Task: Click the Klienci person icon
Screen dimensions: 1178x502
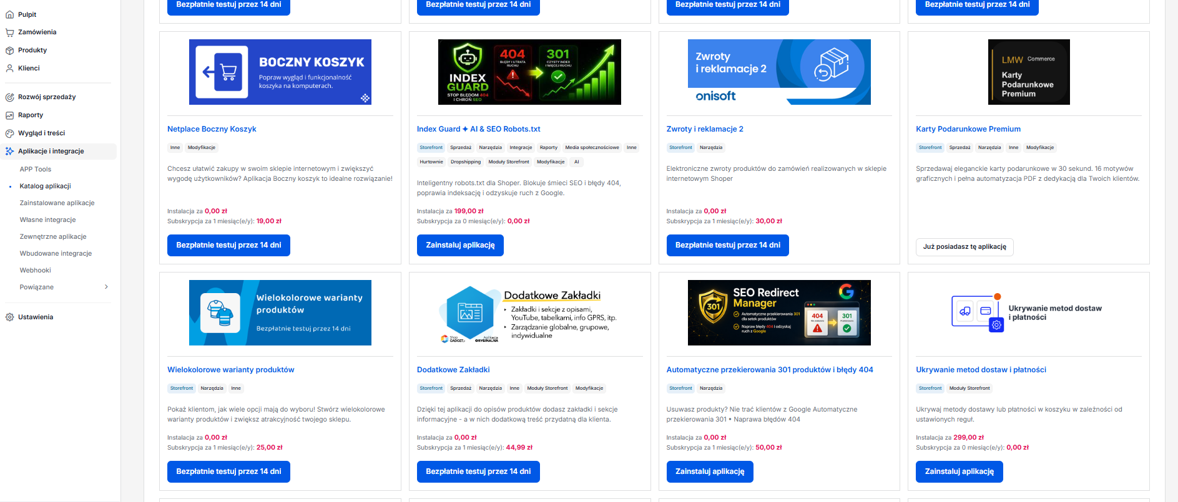Action: tap(9, 69)
